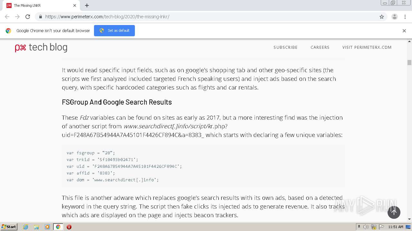Click the padlock site info icon

pyautogui.click(x=40, y=17)
